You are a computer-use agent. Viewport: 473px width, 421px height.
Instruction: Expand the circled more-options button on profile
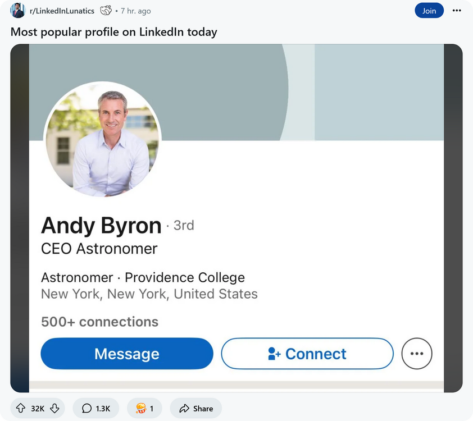[x=417, y=354]
